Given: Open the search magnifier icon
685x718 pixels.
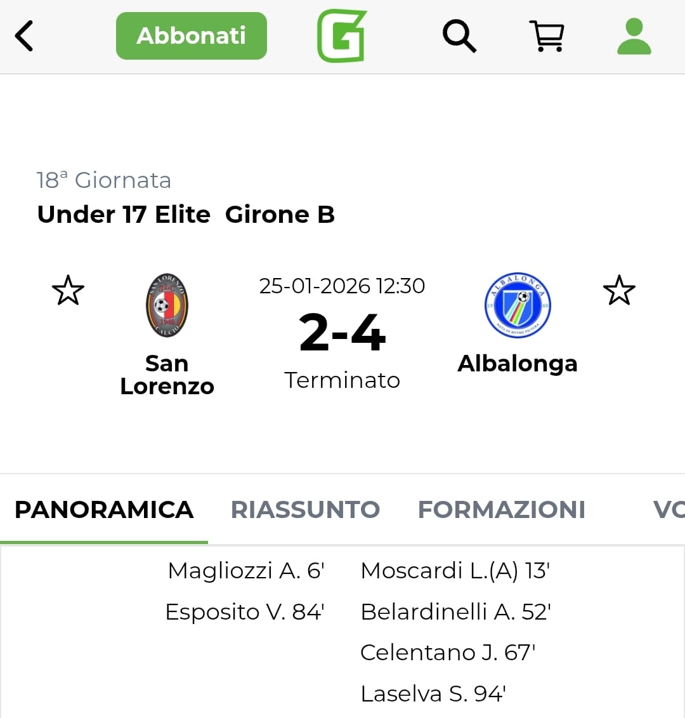Looking at the screenshot, I should pyautogui.click(x=459, y=36).
